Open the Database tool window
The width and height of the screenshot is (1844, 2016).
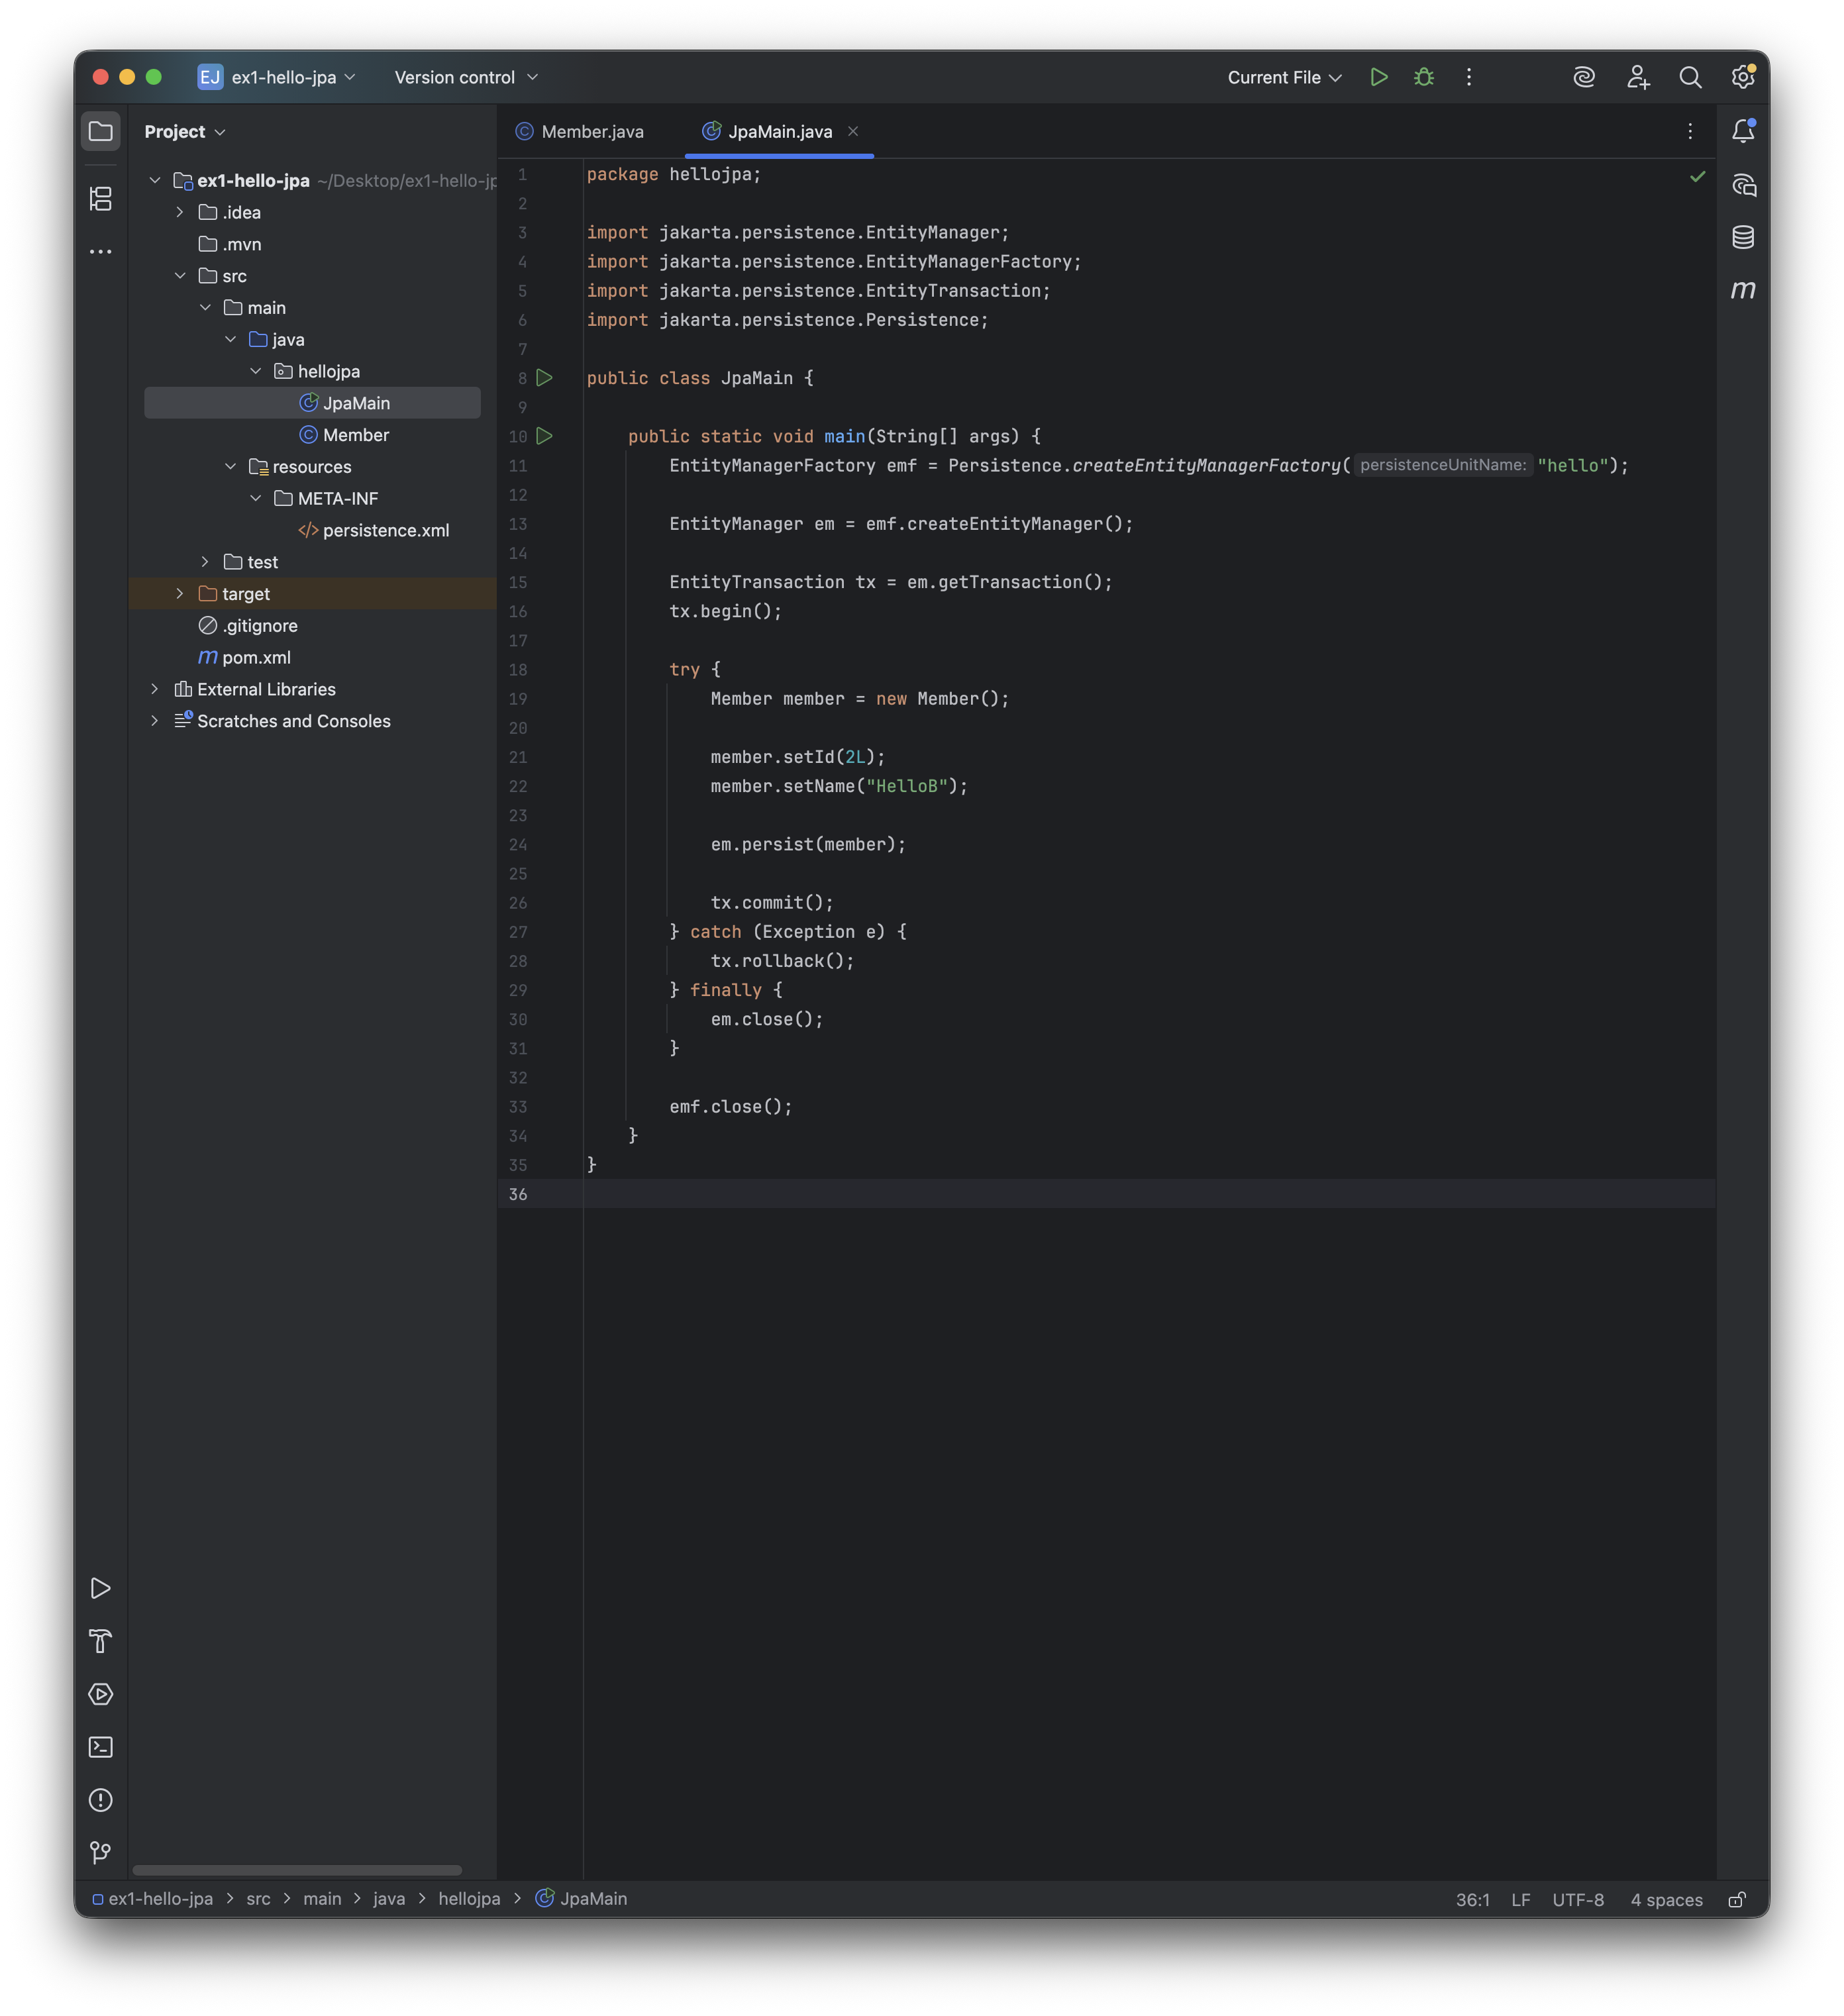(x=1743, y=237)
